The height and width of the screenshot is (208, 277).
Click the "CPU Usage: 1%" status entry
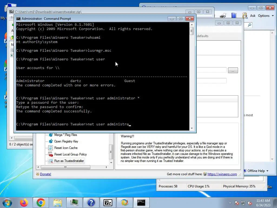pyautogui.click(x=199, y=186)
